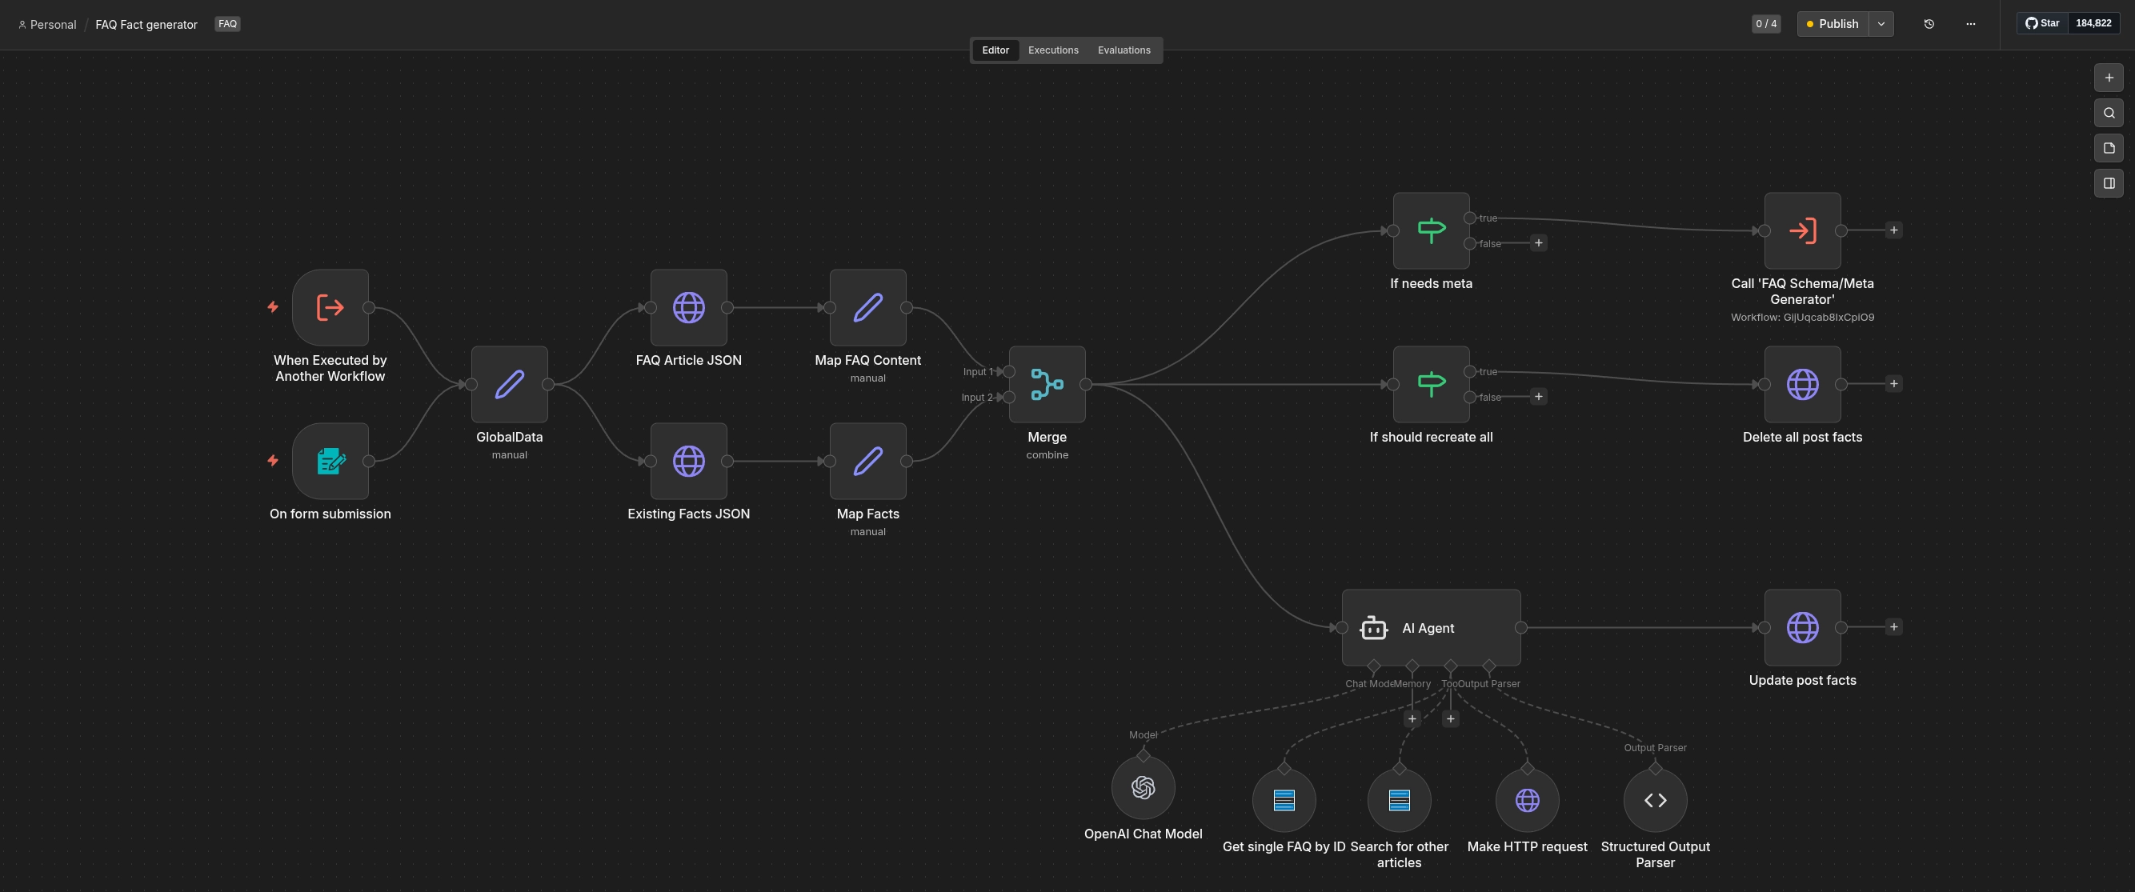Click the FAQ Fact generator workflow name

[146, 25]
